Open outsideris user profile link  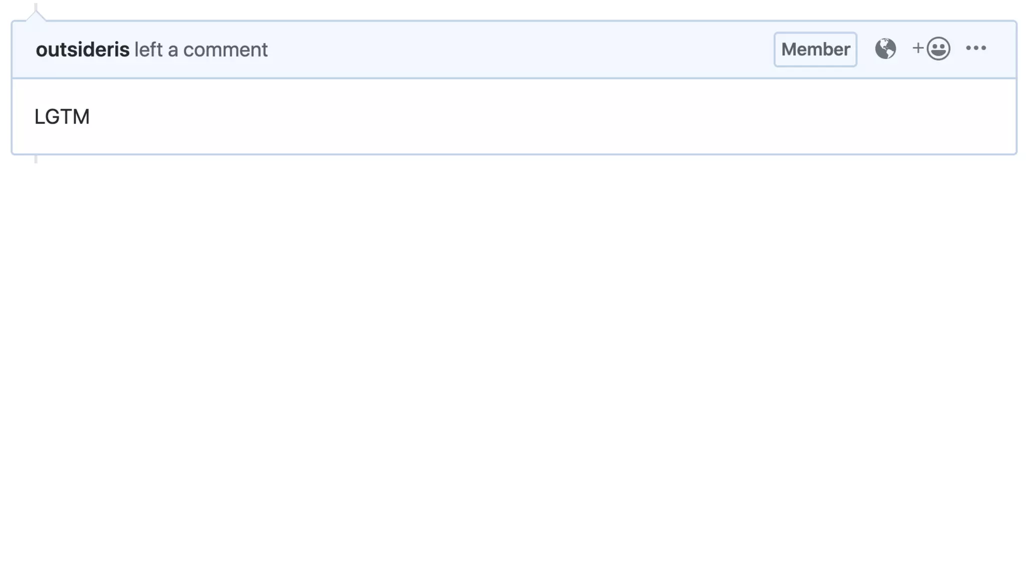pyautogui.click(x=83, y=50)
